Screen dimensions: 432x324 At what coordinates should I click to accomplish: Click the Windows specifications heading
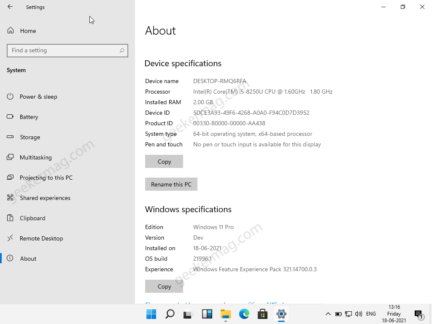(x=188, y=209)
